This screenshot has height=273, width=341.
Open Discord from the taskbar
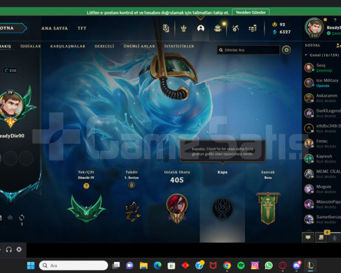pos(297,265)
